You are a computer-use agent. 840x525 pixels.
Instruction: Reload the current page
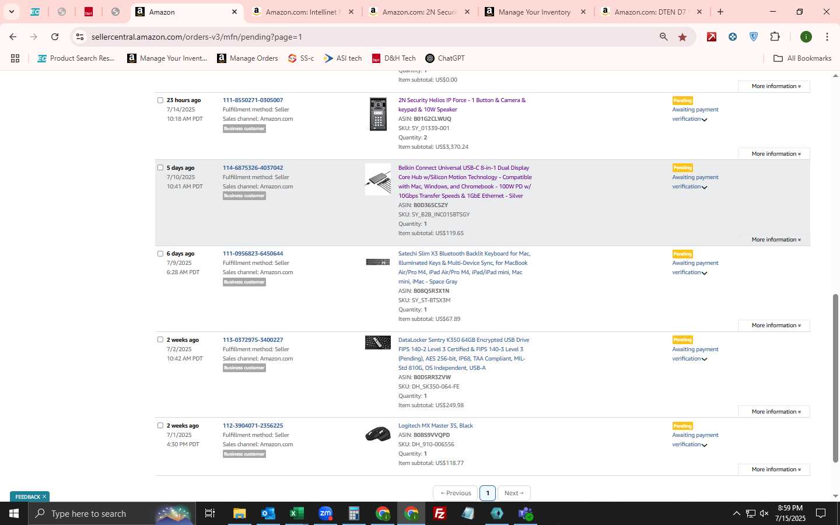point(55,37)
